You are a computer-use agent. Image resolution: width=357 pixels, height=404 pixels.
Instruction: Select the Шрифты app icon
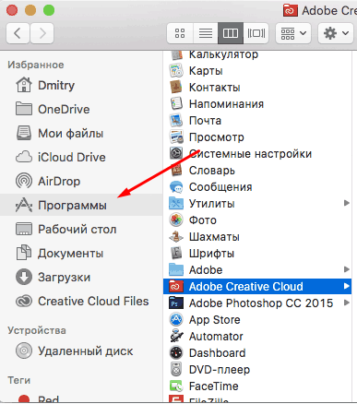[x=176, y=254]
